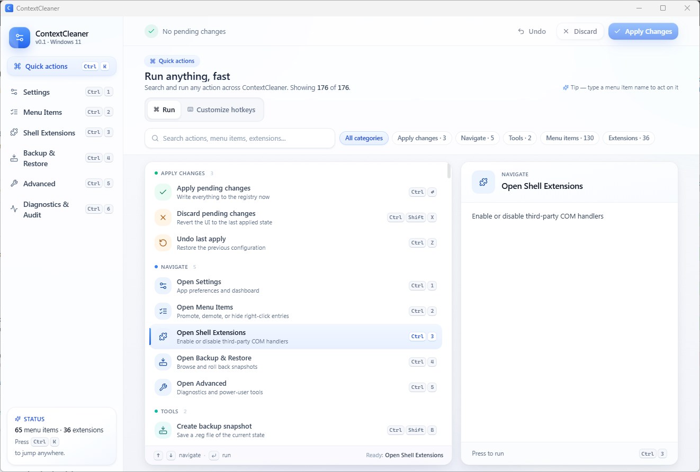700x472 pixels.
Task: Open Diagnostics & Audit in the sidebar
Action: pos(61,210)
